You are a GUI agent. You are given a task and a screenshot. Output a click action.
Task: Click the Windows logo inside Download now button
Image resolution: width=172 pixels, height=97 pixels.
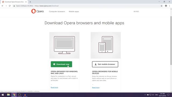click(x=54, y=64)
